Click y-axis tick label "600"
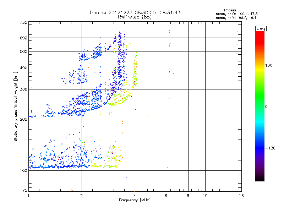The width and height of the screenshot is (284, 213). click(x=23, y=38)
